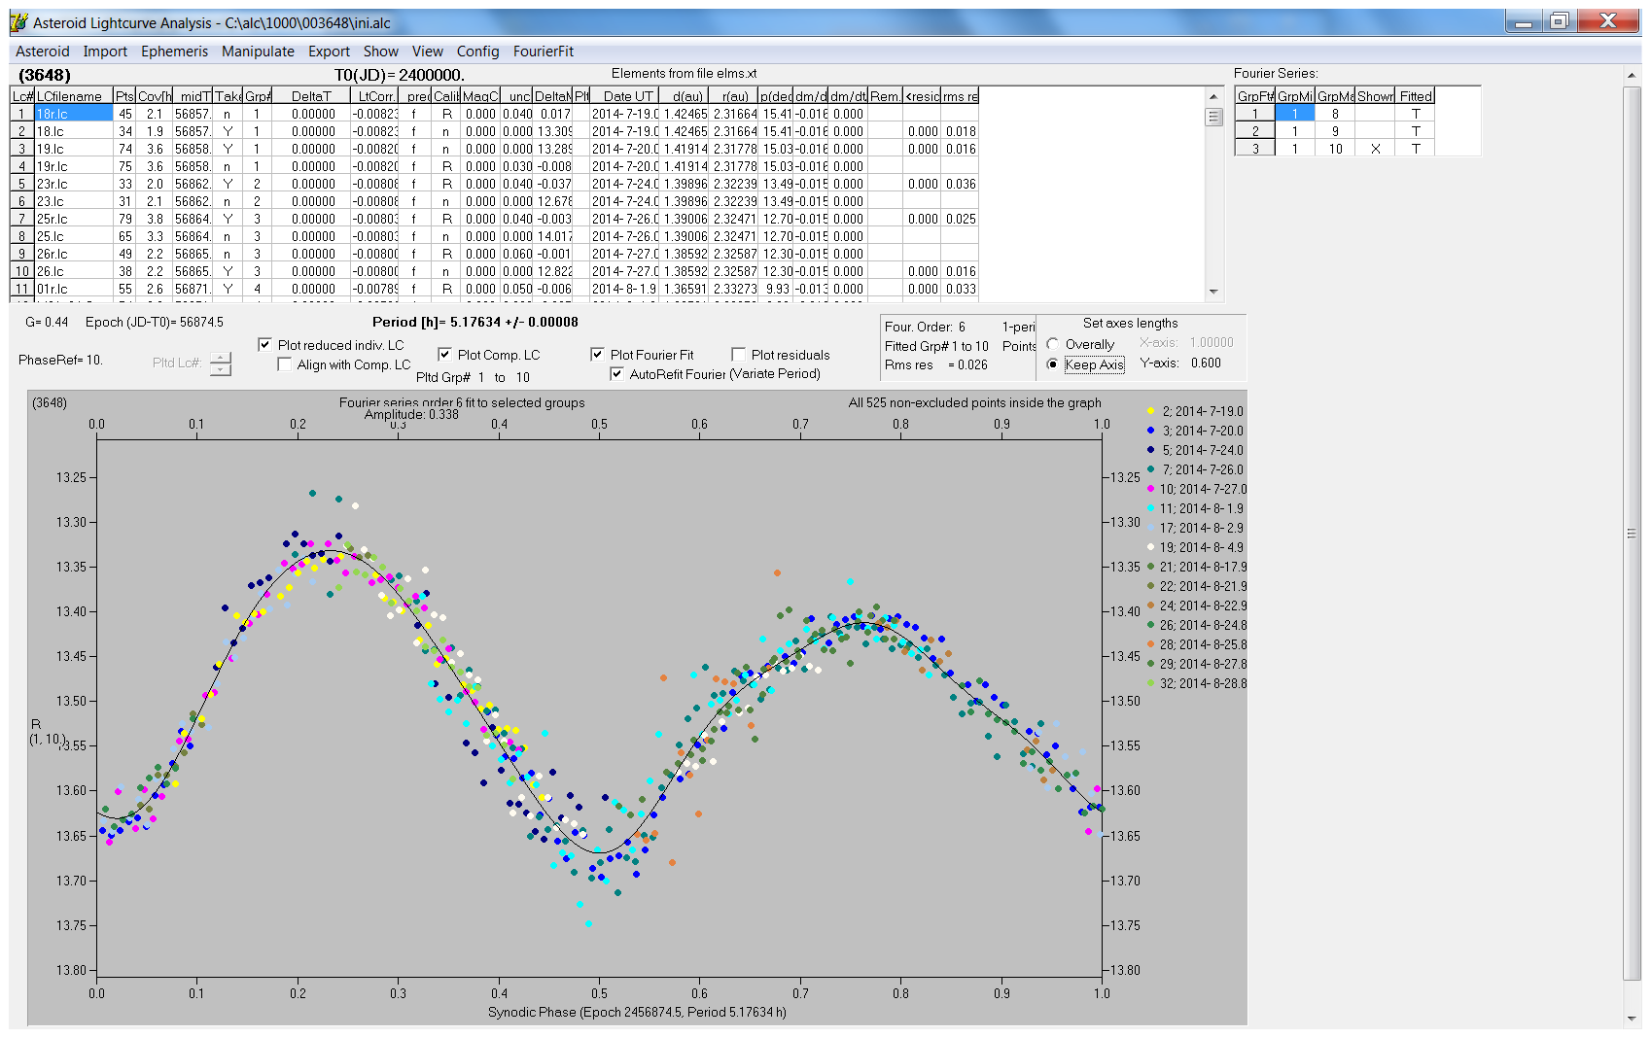Open the Export menu
1651x1038 pixels.
click(329, 52)
